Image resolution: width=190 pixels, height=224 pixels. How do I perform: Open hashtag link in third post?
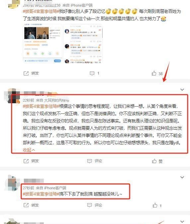[x=41, y=194]
